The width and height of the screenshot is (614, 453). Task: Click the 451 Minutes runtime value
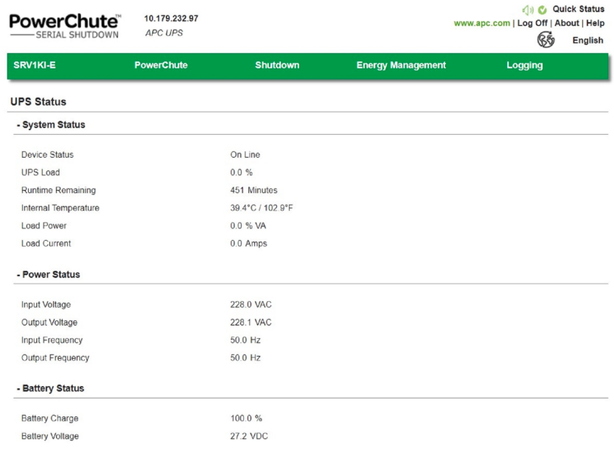[254, 191]
